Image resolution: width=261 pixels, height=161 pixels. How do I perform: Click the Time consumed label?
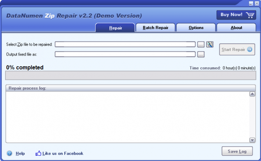click(x=205, y=68)
